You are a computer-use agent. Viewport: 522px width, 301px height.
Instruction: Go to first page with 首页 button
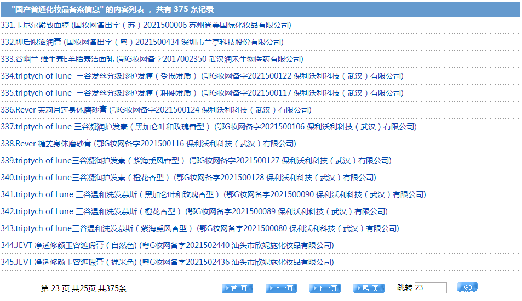coord(237,288)
